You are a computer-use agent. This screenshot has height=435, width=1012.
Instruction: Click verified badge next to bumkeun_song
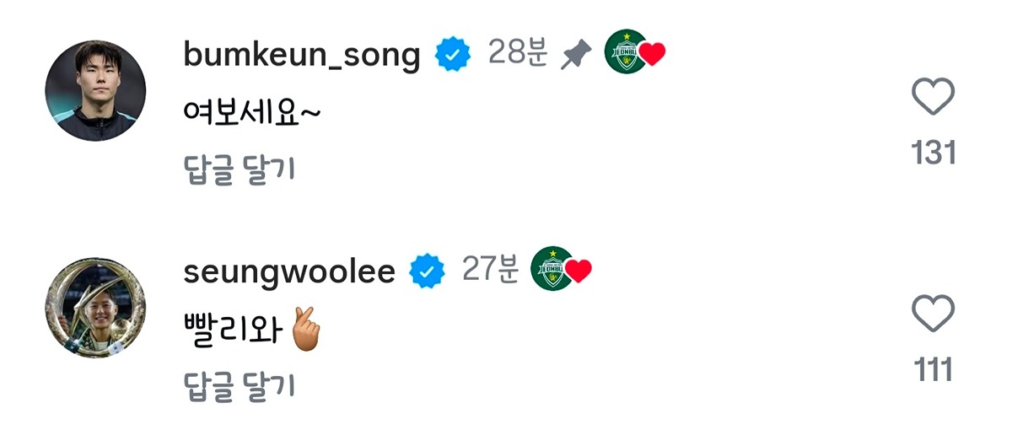[453, 56]
